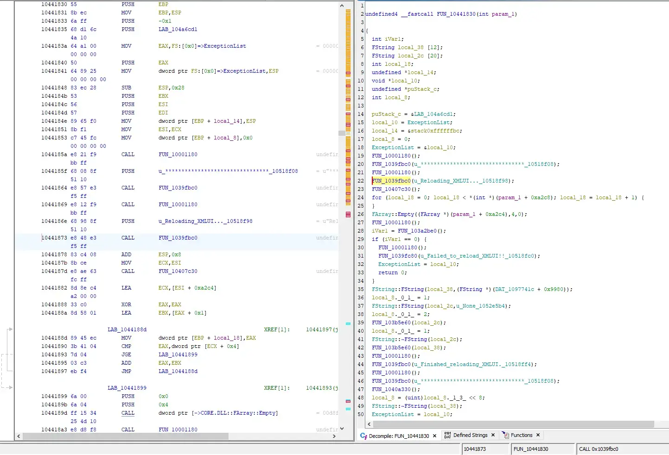The image size is (669, 455).
Task: Click the Functions tab's function icon
Action: coord(505,435)
